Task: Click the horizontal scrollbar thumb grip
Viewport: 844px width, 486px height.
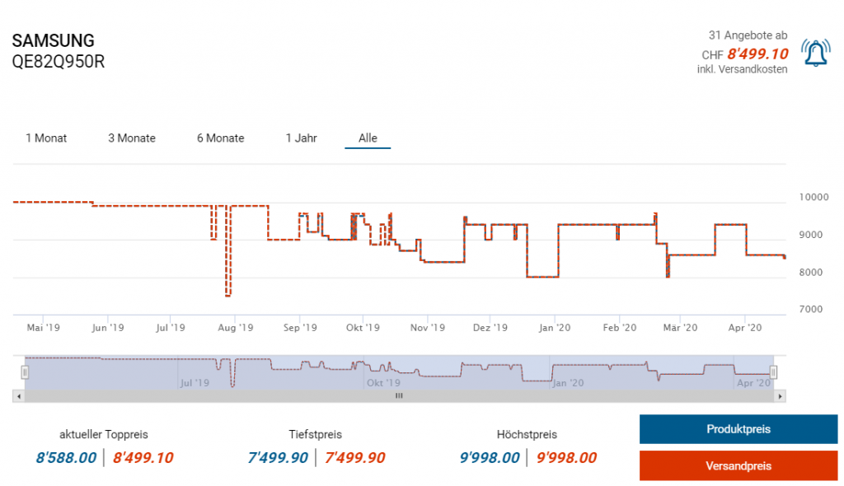Action: (x=399, y=396)
